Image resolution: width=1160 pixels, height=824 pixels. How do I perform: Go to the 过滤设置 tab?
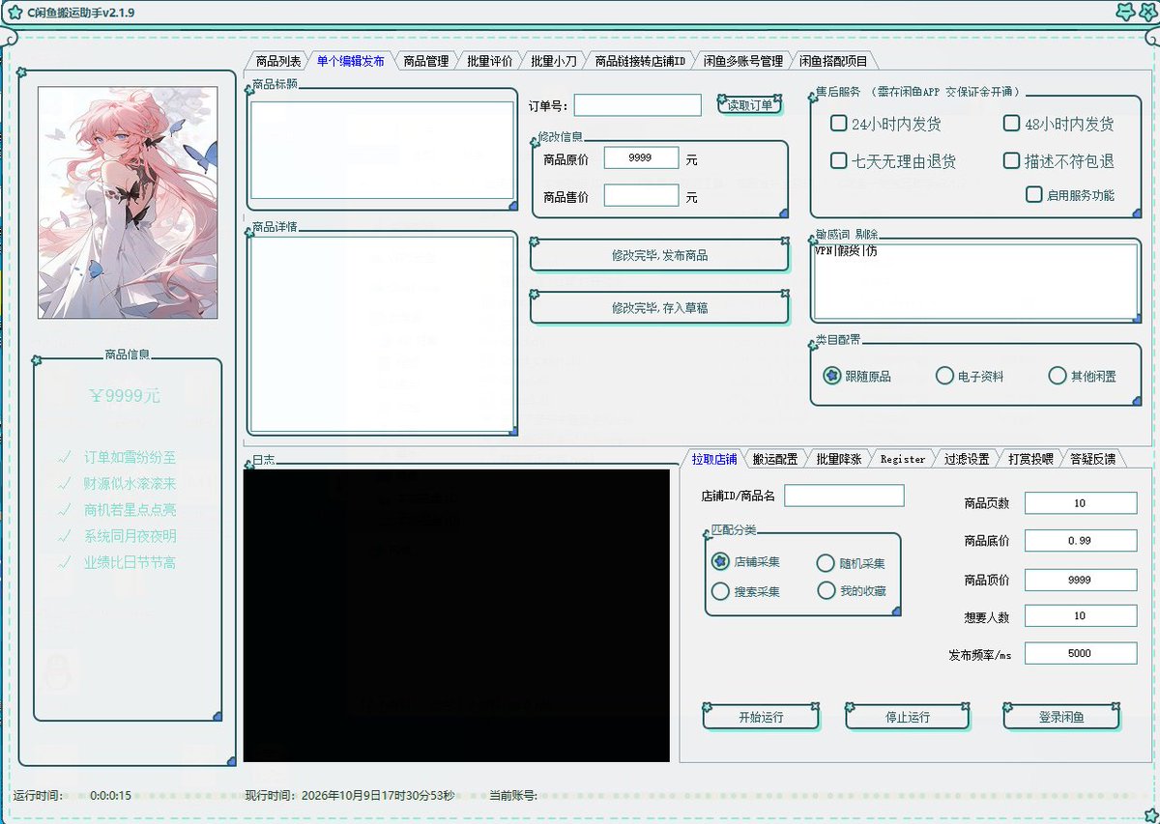tap(966, 459)
